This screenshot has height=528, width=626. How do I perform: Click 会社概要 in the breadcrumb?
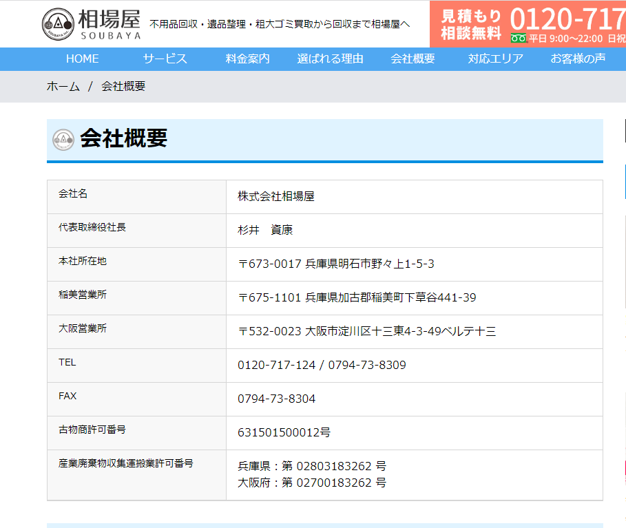click(x=123, y=86)
